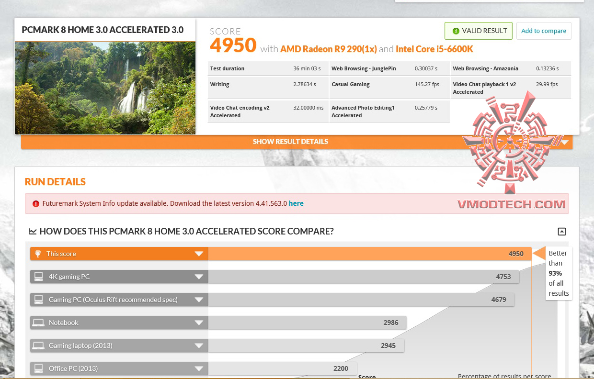Screen dimensions: 594x379
Task: Click the 4950 score value
Action: point(233,45)
